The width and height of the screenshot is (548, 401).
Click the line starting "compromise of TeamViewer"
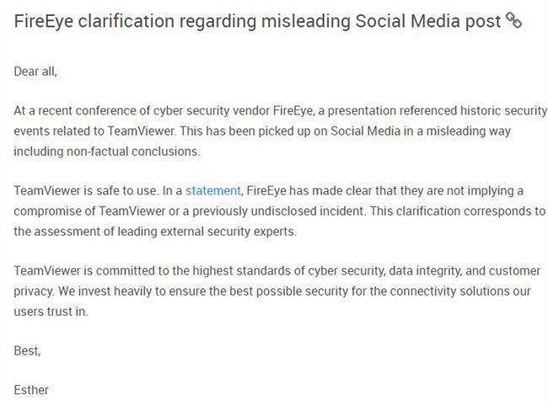(280, 211)
